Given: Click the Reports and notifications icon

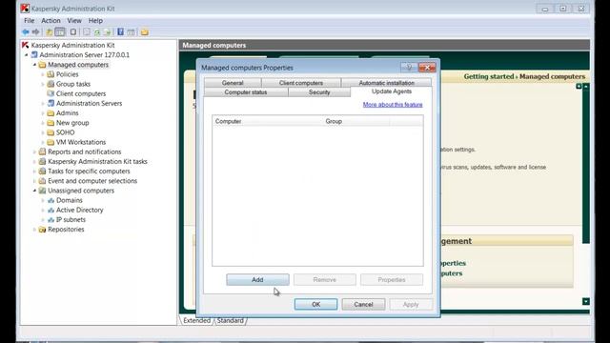Looking at the screenshot, I should point(42,151).
